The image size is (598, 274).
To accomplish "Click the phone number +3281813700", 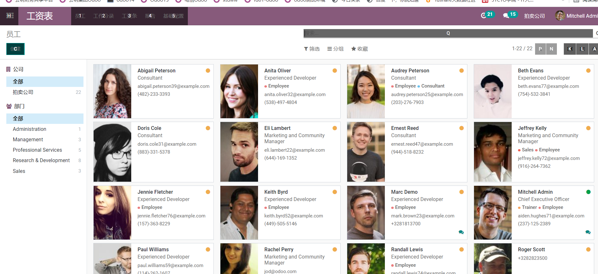I will 406,224.
